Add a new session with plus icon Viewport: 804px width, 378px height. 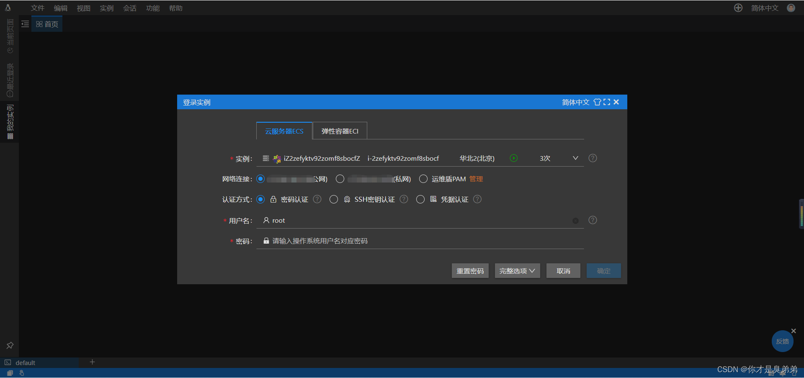coord(93,362)
